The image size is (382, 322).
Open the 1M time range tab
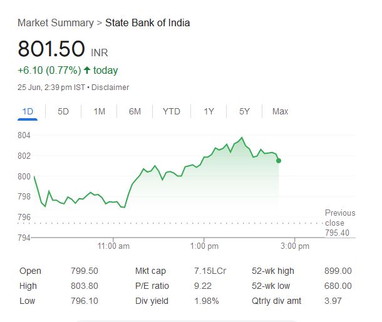(99, 111)
